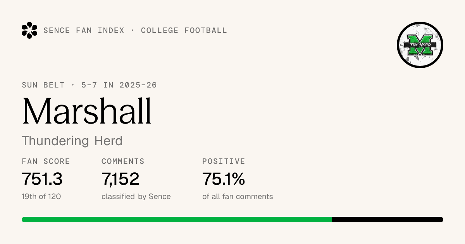Viewport: 465px width, 244px height.
Task: Click the black portion of sentiment bar
Action: 387,220
